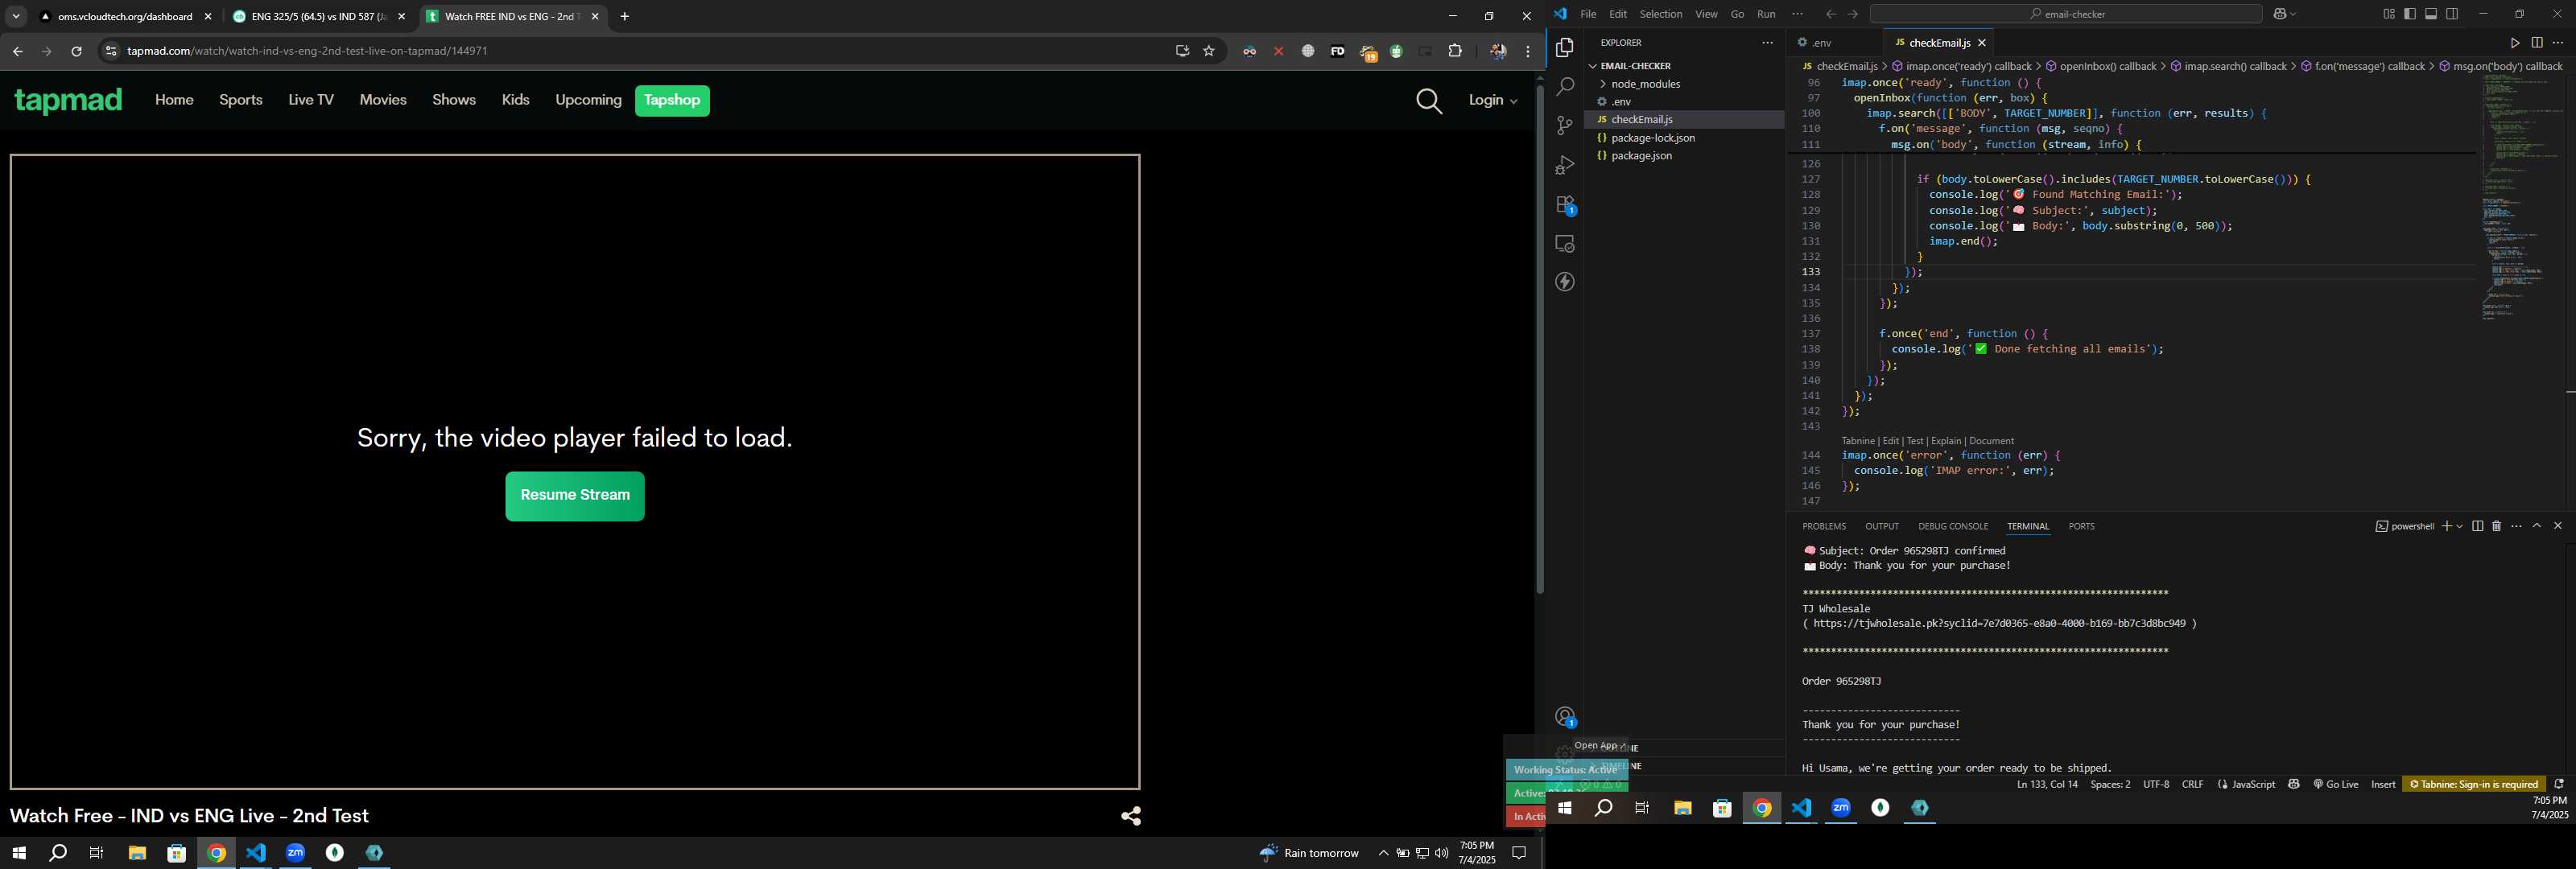Open Copilot chat icon in VS Code title bar
This screenshot has height=869, width=2576.
[x=2279, y=14]
